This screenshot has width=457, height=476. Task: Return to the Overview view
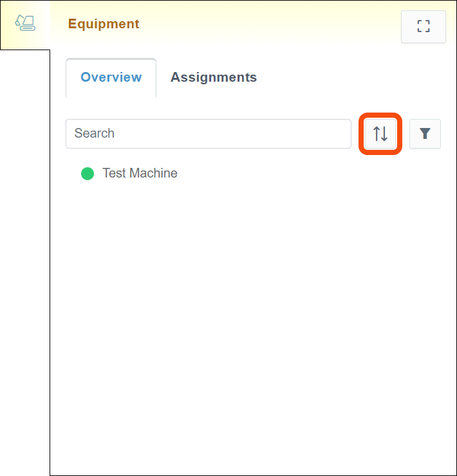point(111,77)
